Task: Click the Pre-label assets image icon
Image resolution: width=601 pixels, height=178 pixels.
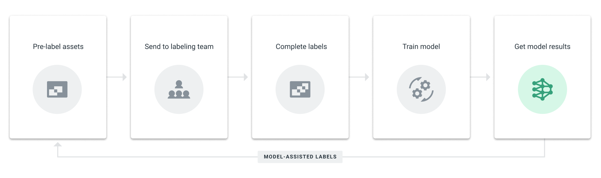Action: pos(57,89)
